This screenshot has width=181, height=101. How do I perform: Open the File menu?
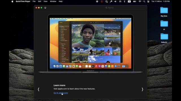point(34,1)
